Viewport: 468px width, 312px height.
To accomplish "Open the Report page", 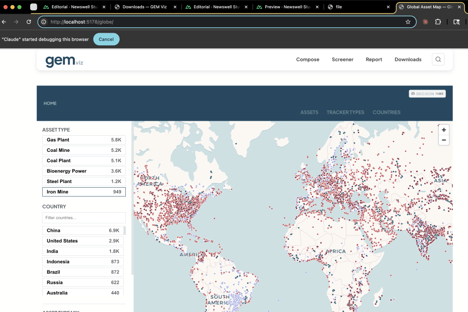I will coord(374,59).
